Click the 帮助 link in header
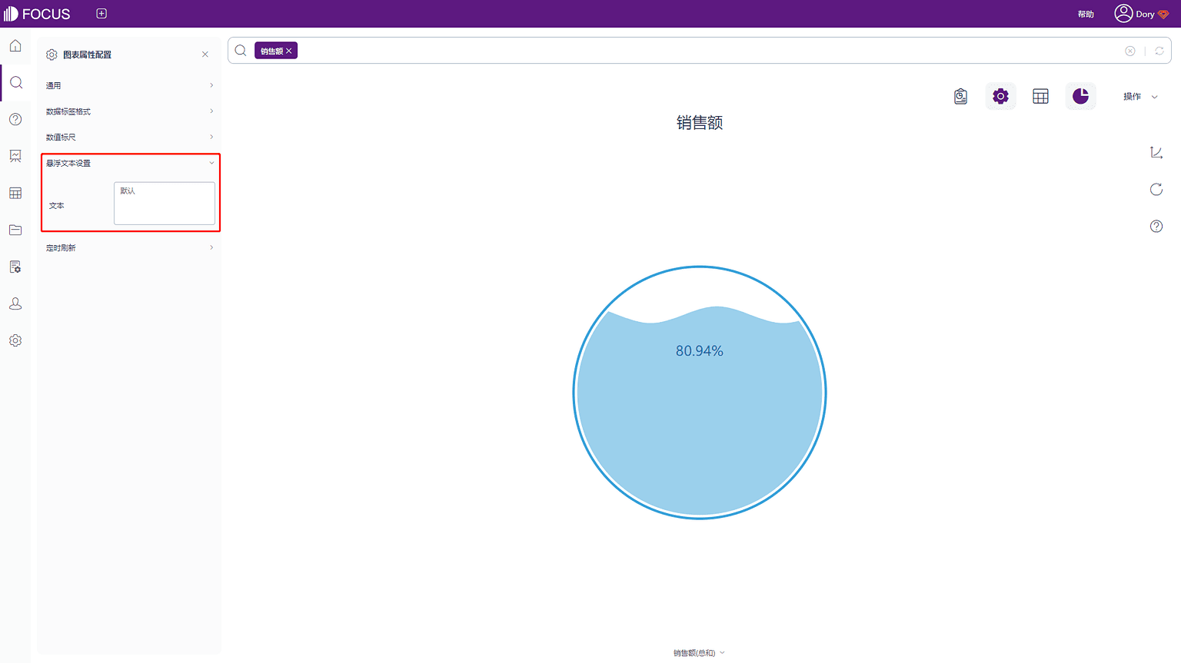The width and height of the screenshot is (1181, 663). (1086, 14)
